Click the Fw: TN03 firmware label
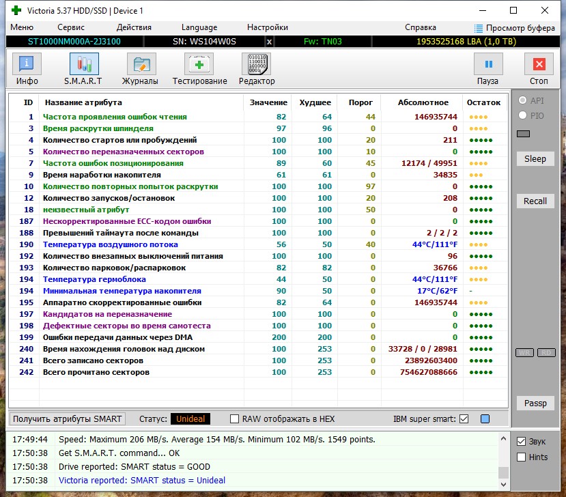Screen dimensions: 566x497 tap(323, 42)
